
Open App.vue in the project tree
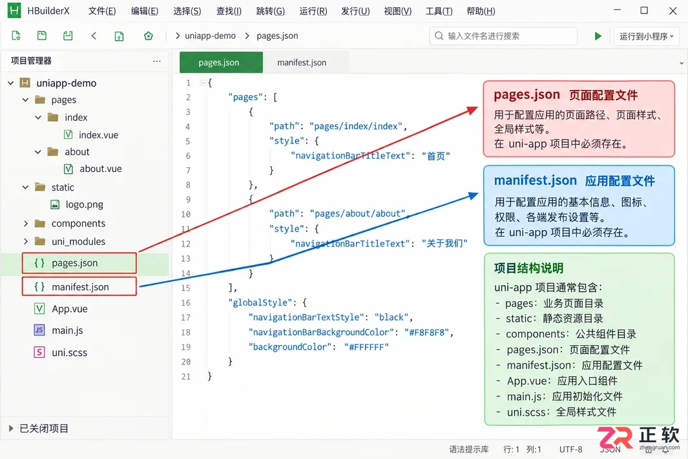(x=69, y=308)
